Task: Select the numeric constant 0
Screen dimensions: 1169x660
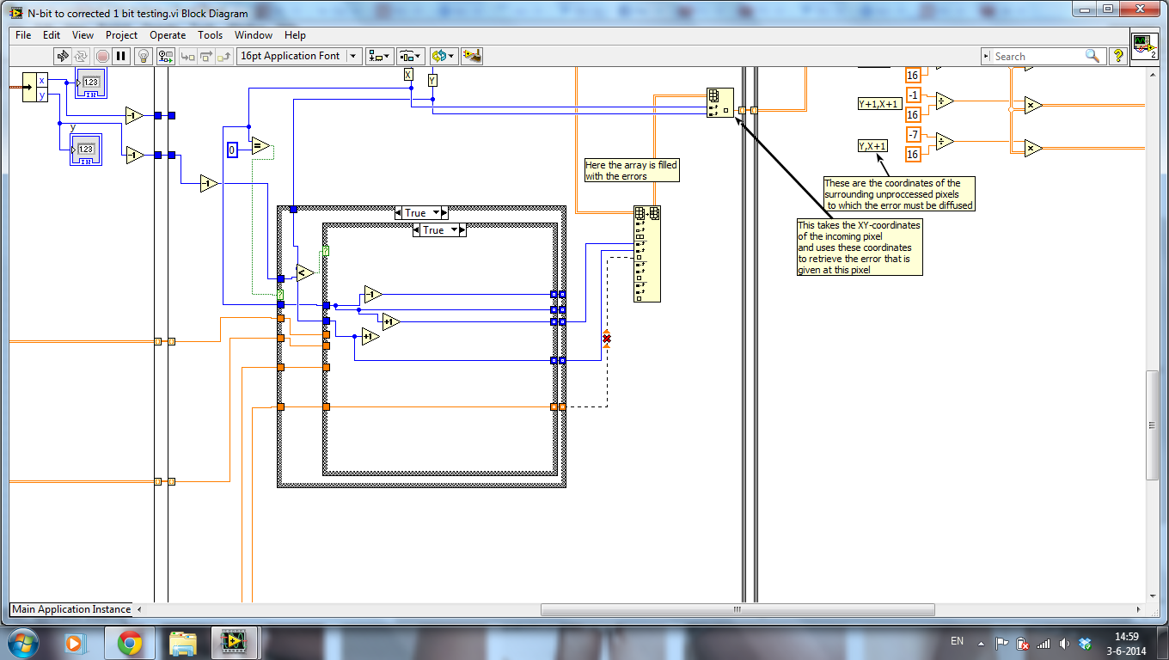Action: 232,150
